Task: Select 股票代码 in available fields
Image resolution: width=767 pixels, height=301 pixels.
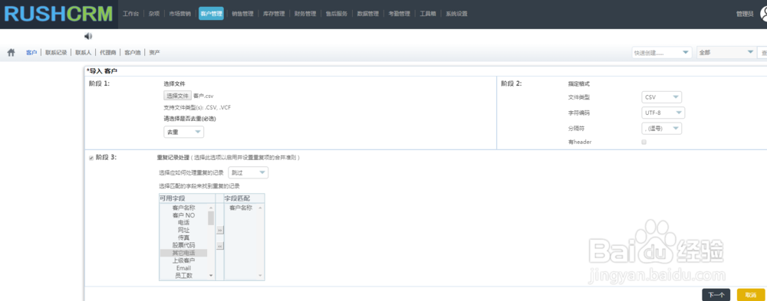Action: point(183,245)
